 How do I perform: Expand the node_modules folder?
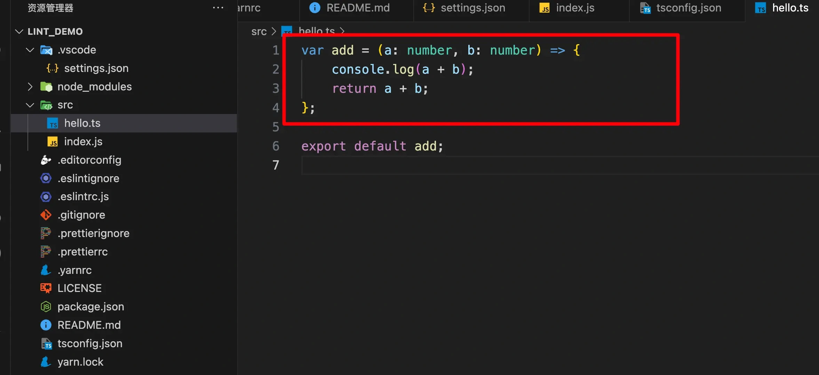[30, 87]
